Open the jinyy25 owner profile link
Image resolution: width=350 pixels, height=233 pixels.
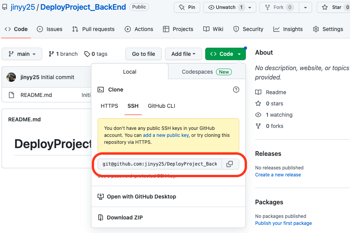pyautogui.click(x=23, y=7)
